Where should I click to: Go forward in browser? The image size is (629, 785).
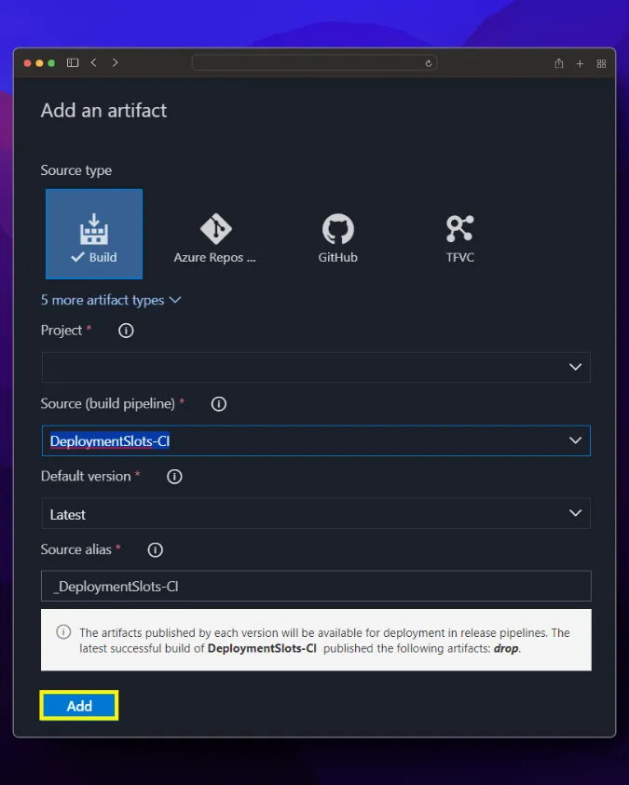pyautogui.click(x=116, y=62)
